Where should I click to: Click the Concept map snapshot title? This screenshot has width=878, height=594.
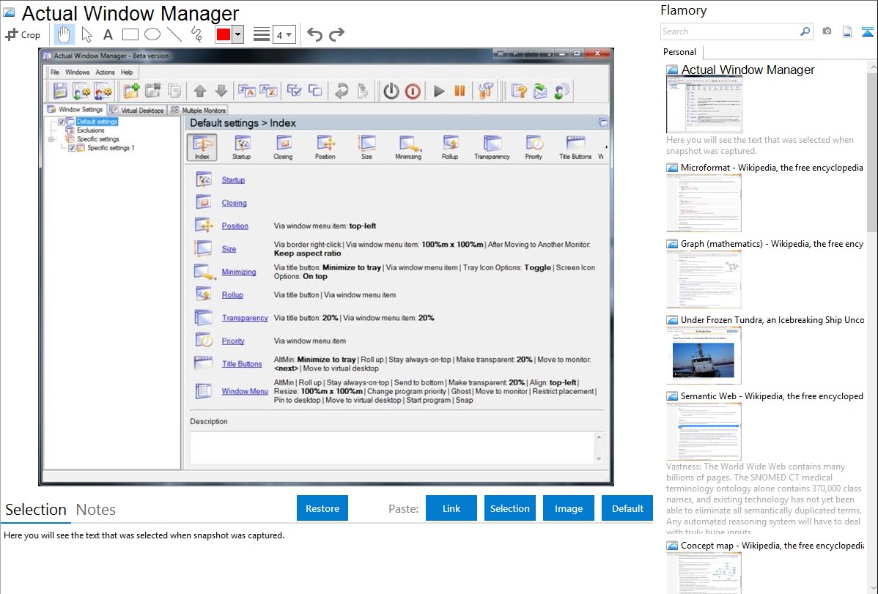click(772, 545)
